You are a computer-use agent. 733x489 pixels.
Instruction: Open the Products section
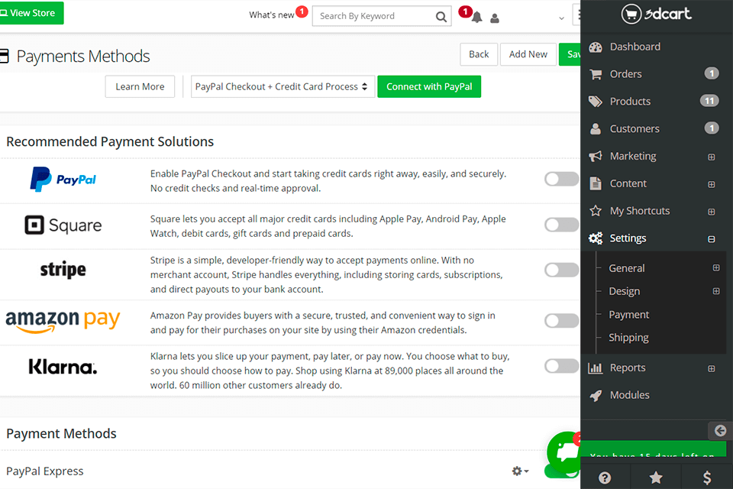pyautogui.click(x=630, y=101)
